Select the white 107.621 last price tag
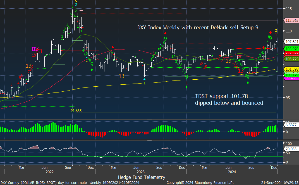This screenshot has height=185, width=299. point(291,41)
